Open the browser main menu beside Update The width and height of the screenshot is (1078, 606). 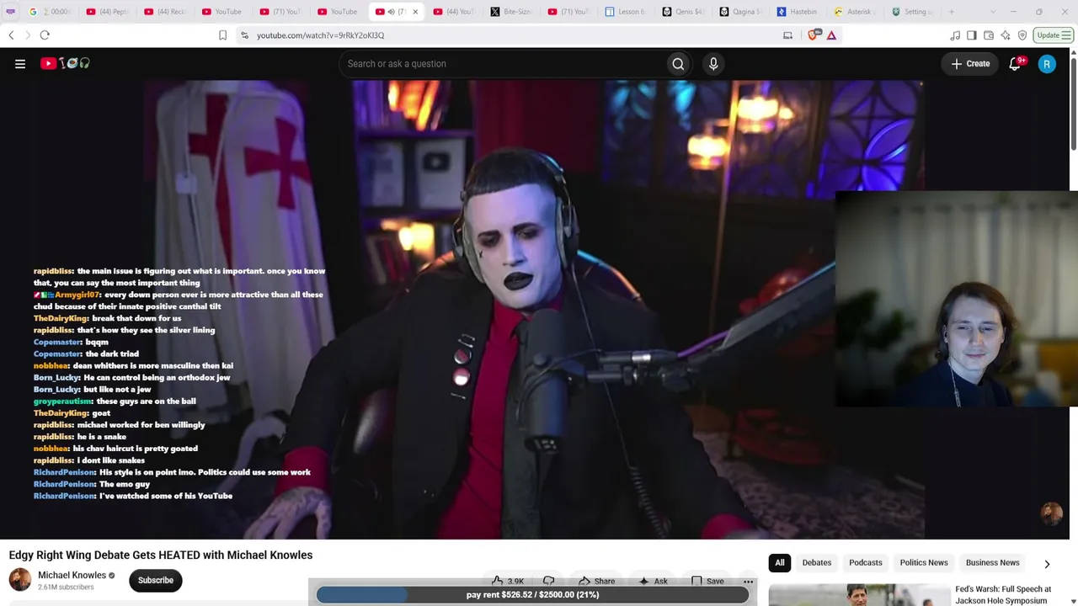[x=1066, y=35]
